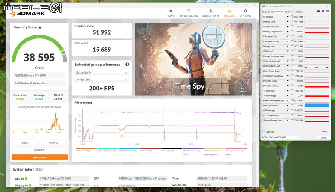Click the score distribution histogram chart

(x=39, y=121)
